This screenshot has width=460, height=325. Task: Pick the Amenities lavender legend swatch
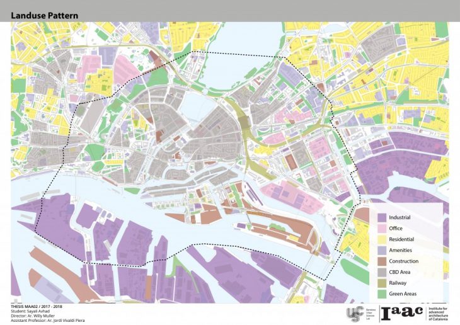[x=381, y=251]
